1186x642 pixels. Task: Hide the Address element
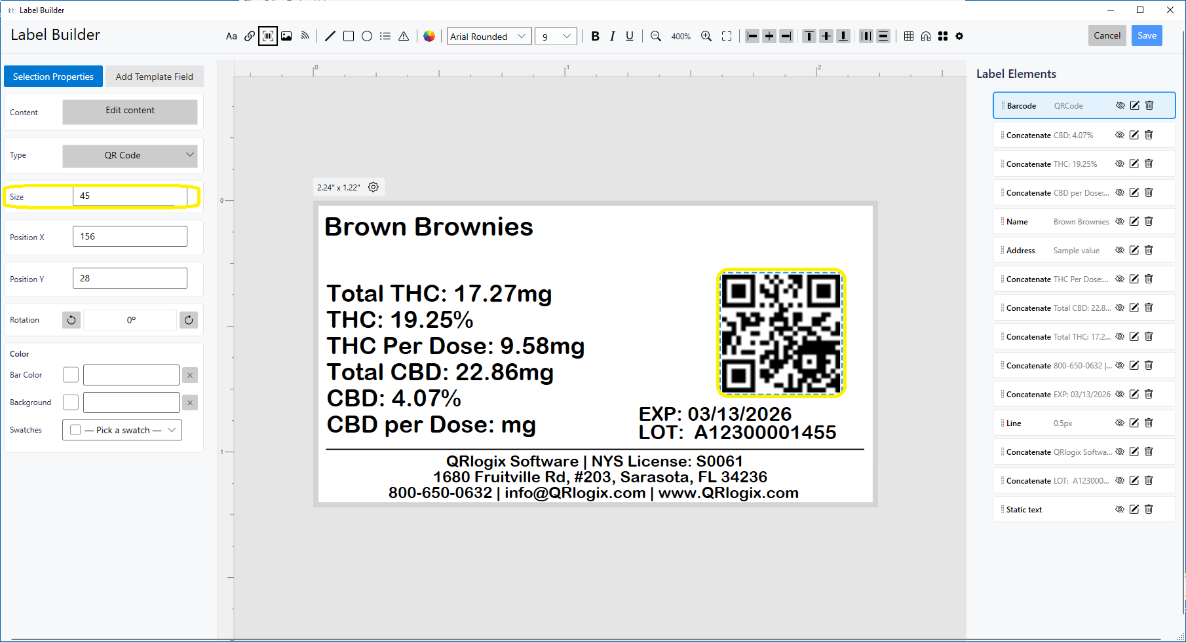tap(1120, 250)
